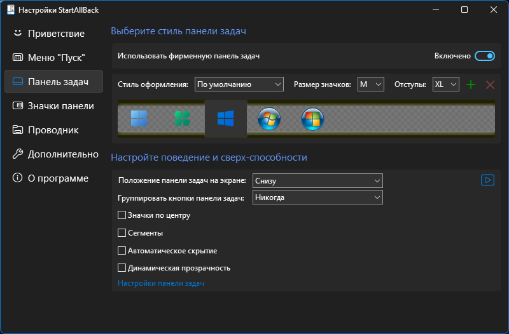Click the info icon beside О программе
Viewport: 509px width, 334px height.
18,178
